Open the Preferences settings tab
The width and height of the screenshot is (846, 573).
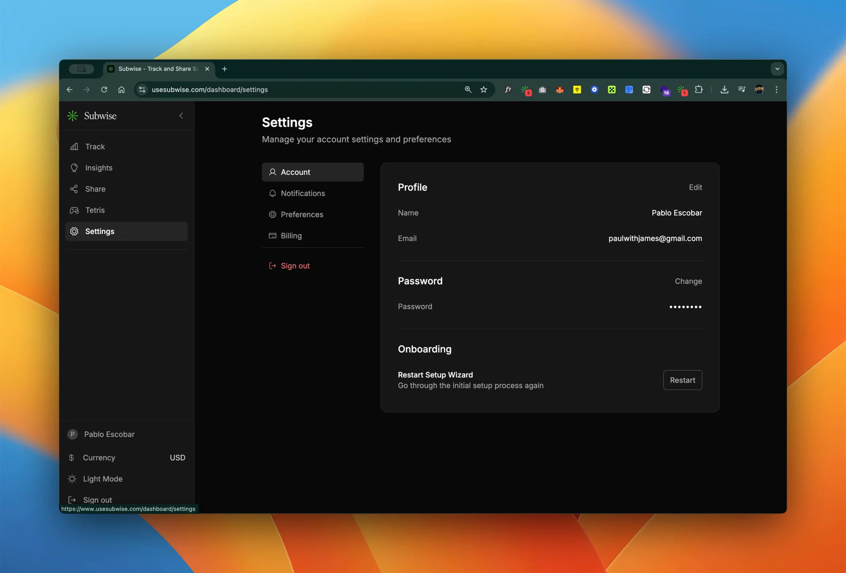tap(302, 215)
